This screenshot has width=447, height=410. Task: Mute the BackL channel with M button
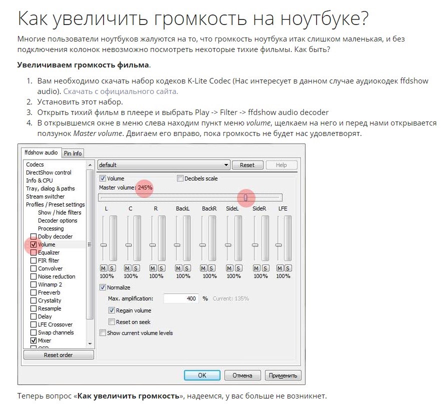(179, 268)
